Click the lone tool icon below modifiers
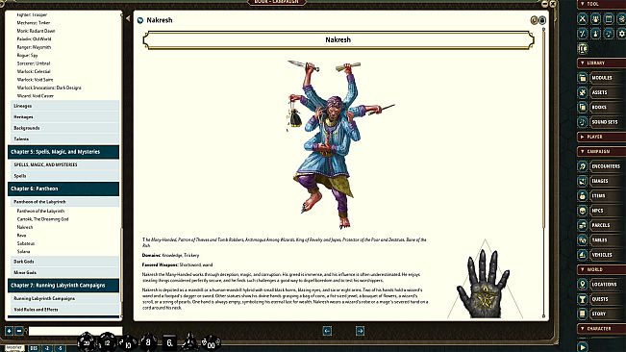Screen dimensions: 626x352 tap(583, 49)
